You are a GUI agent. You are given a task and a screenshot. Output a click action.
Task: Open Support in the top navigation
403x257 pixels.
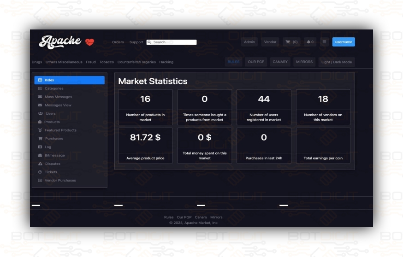click(136, 42)
